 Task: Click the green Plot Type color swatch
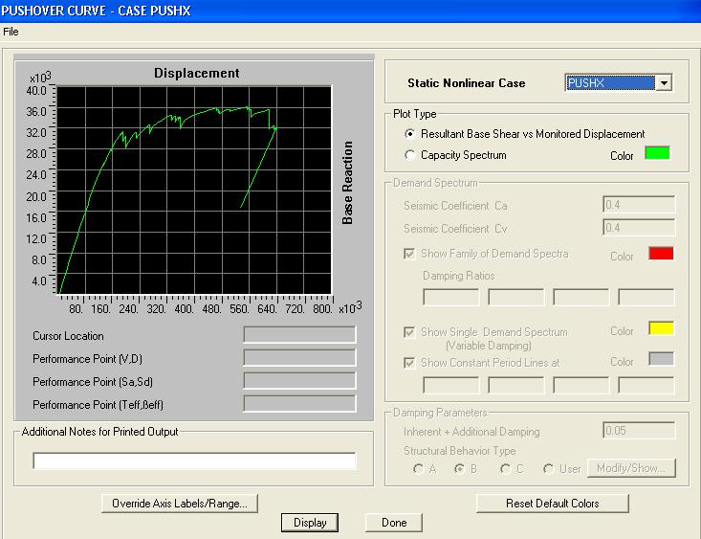(657, 153)
